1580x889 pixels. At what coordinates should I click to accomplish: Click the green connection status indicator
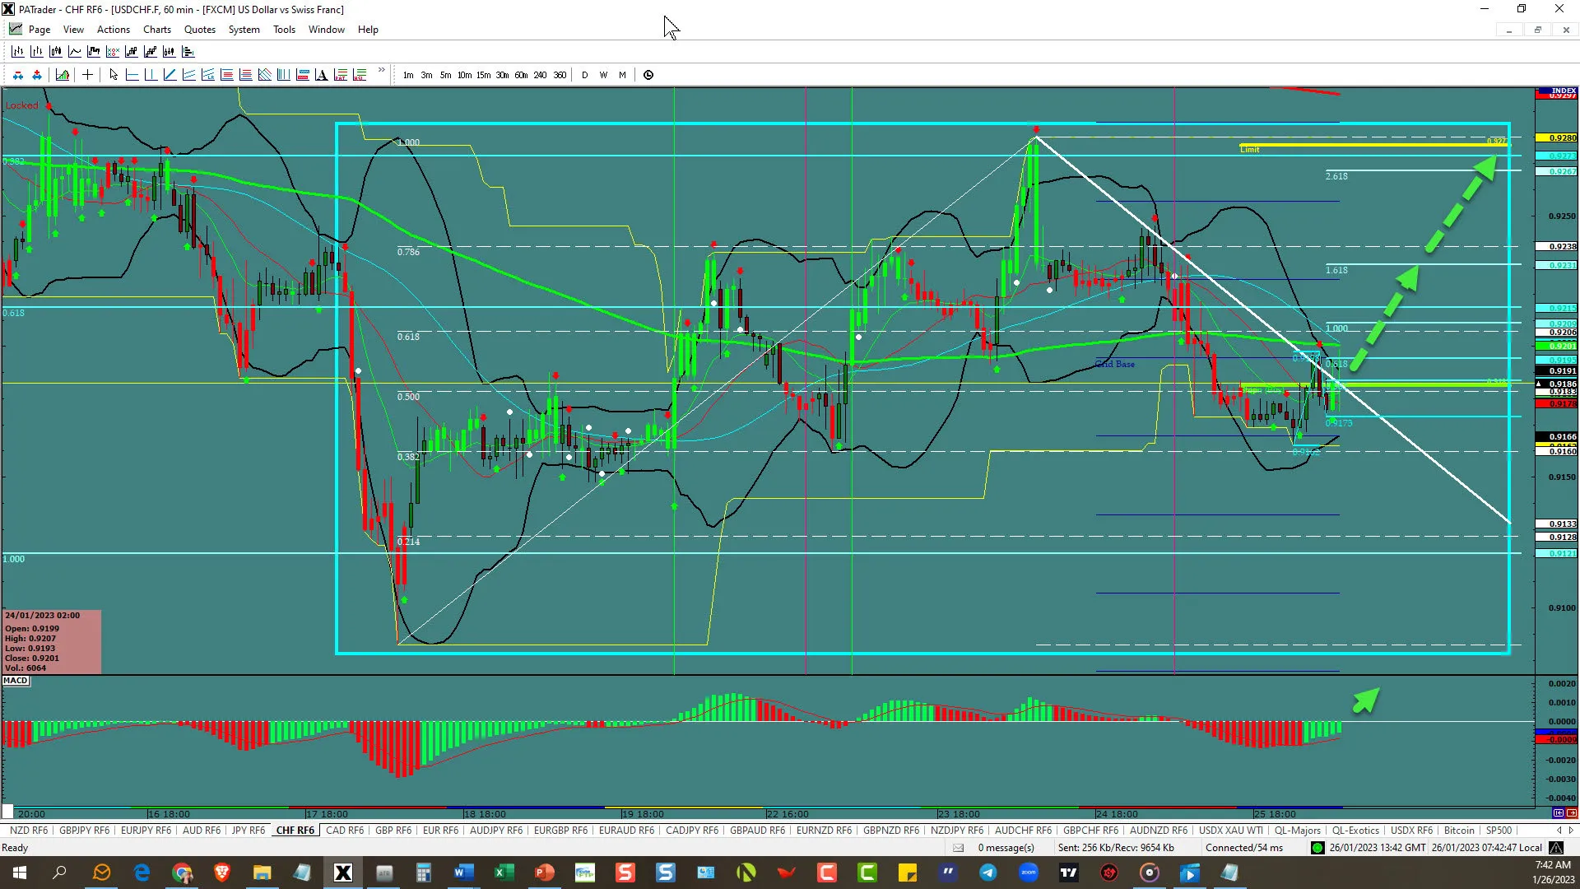click(x=1317, y=848)
